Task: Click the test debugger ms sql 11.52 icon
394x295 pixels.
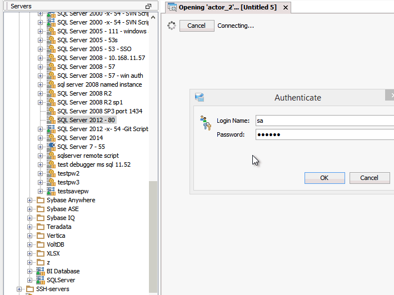Action: [x=51, y=164]
